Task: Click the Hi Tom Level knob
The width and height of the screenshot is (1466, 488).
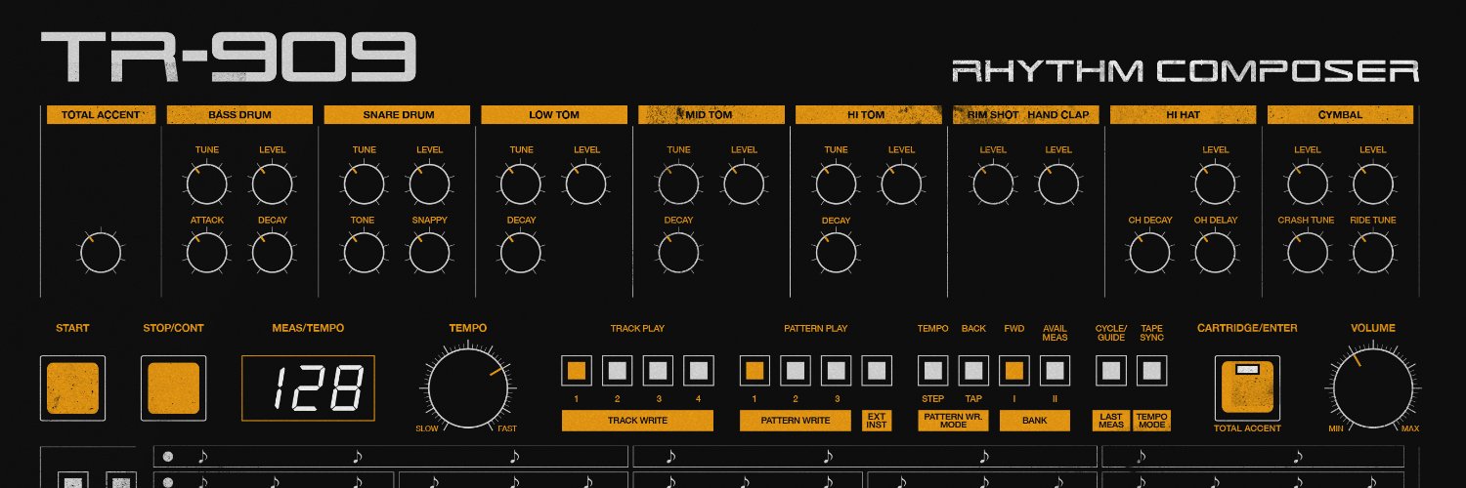Action: click(901, 183)
